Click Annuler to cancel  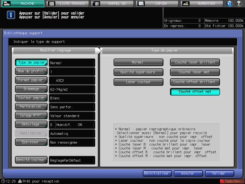coord(188,174)
